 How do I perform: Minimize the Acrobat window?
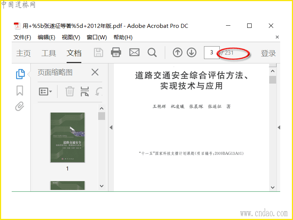228,26
